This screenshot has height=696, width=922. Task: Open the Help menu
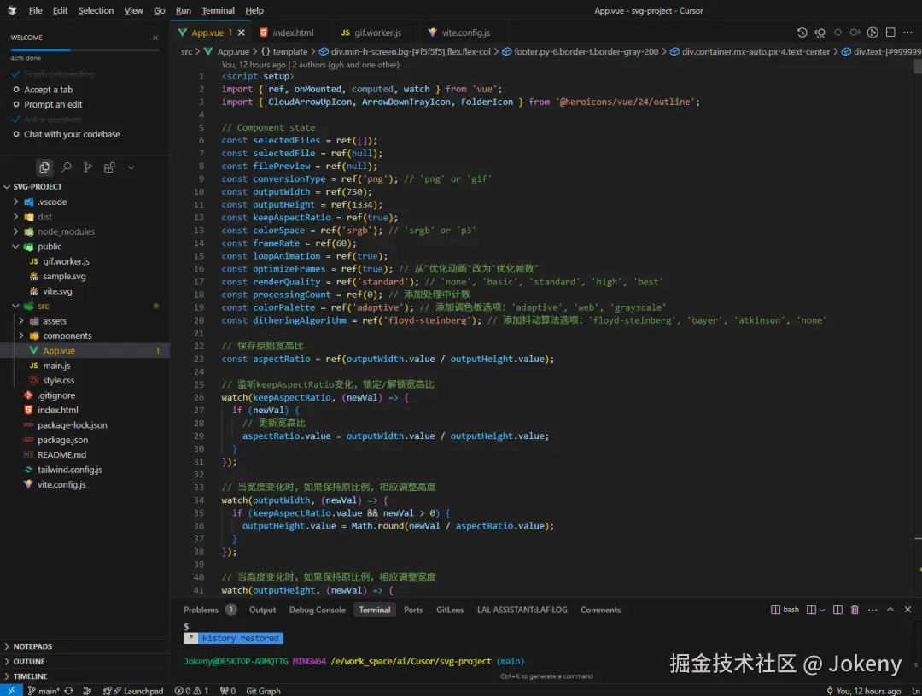(x=254, y=10)
